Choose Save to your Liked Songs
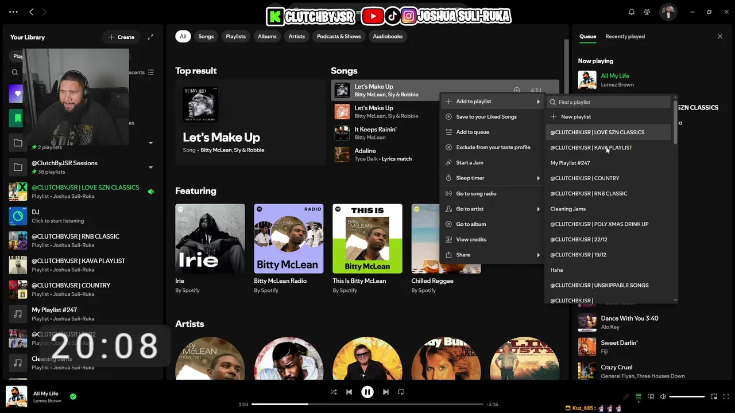This screenshot has width=735, height=413. tap(492, 116)
